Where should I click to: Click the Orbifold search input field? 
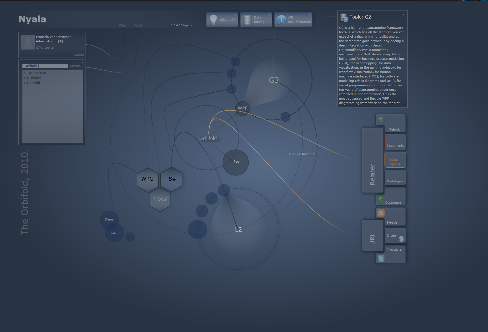[45, 66]
